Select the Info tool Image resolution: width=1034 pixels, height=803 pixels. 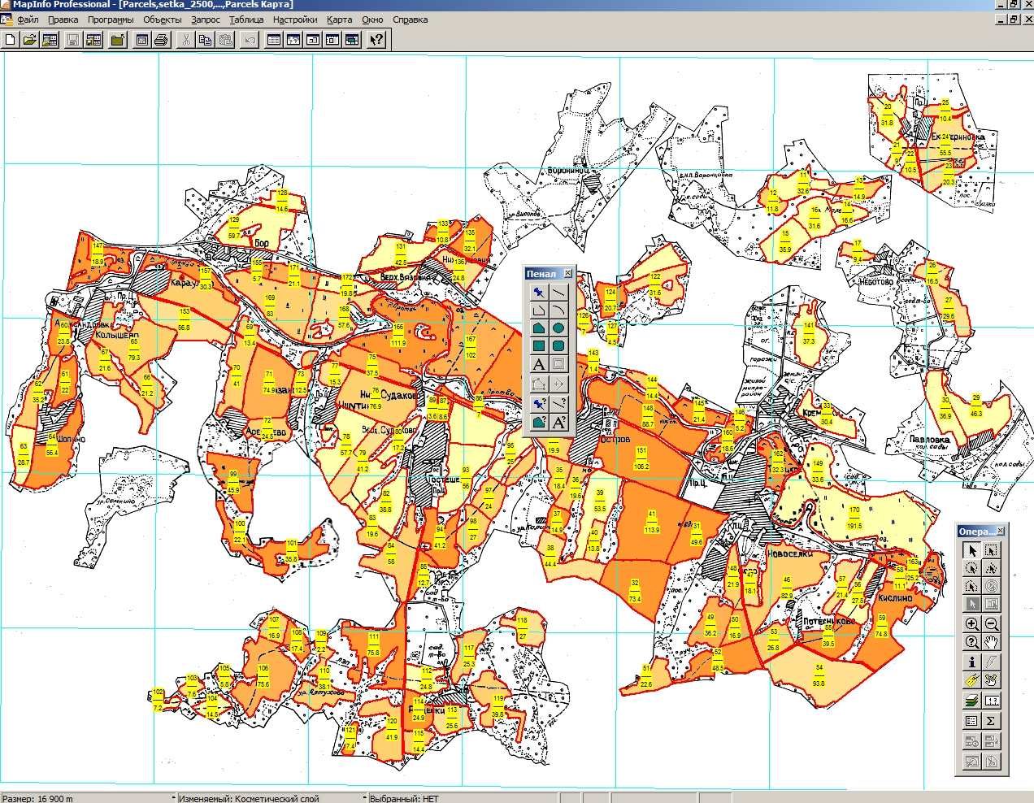click(x=972, y=662)
